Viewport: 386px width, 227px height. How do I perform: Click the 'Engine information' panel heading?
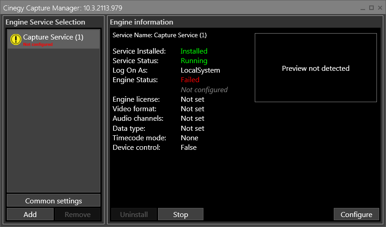[x=142, y=22]
